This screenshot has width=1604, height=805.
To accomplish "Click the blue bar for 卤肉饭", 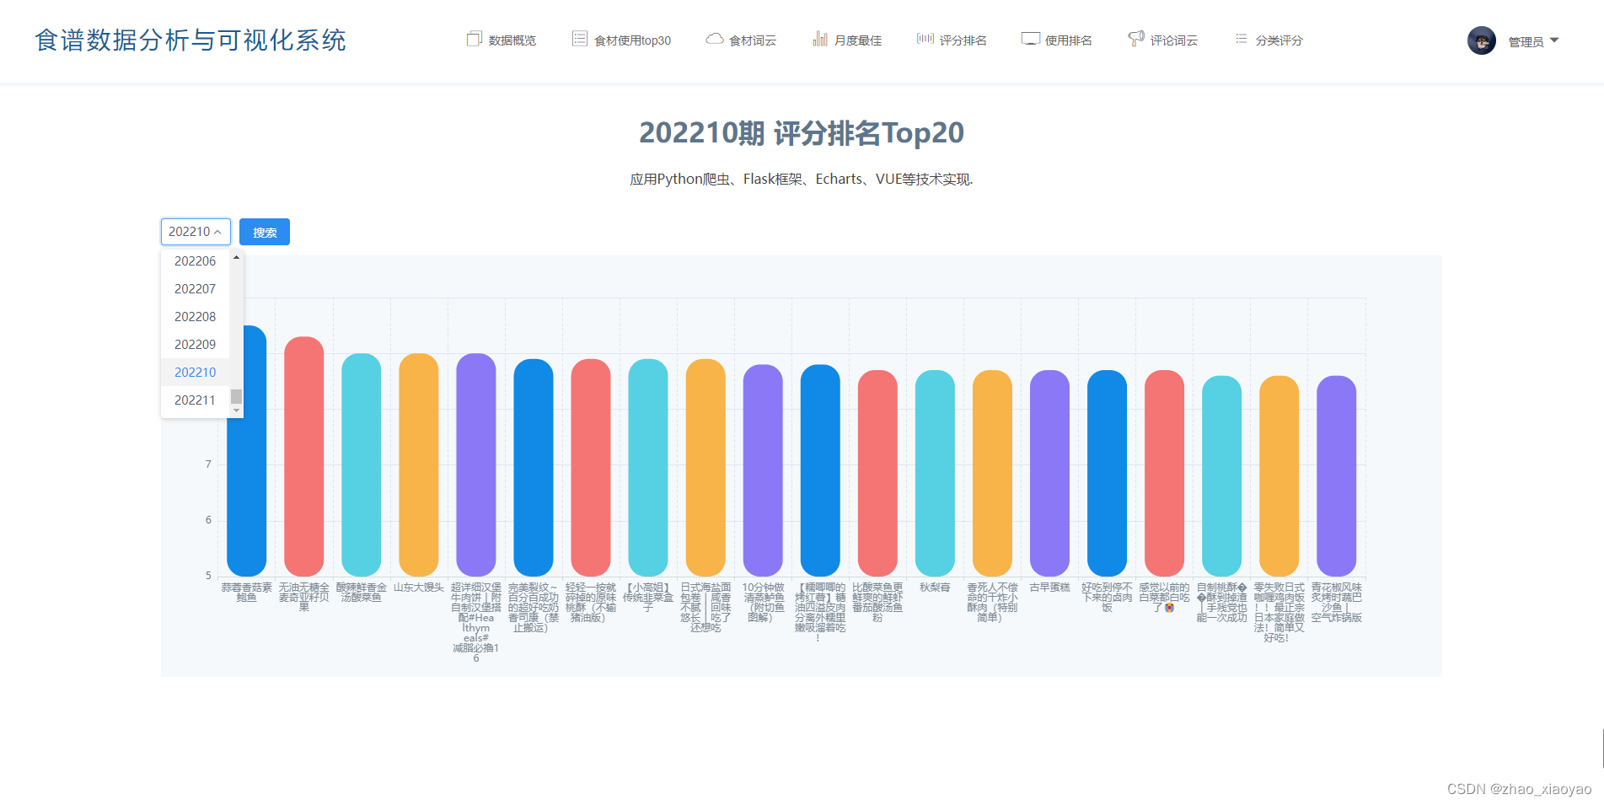I will 1107,473.
